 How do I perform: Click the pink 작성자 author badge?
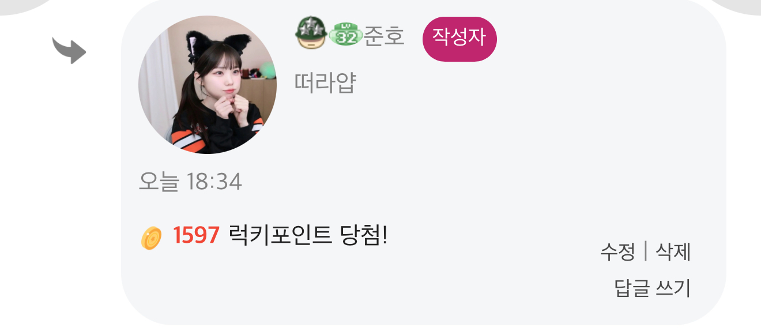(459, 39)
